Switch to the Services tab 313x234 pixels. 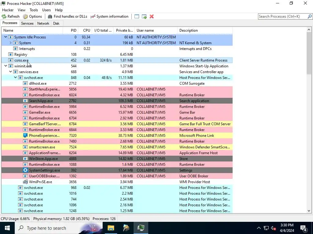pyautogui.click(x=27, y=23)
